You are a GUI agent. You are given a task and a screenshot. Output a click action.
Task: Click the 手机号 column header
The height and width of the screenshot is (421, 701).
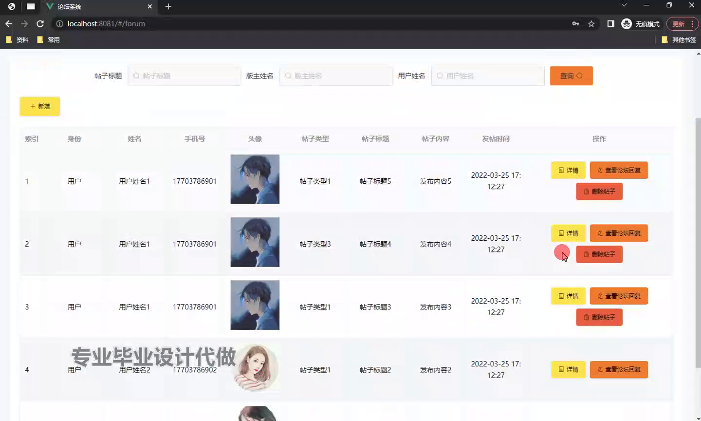coord(195,139)
